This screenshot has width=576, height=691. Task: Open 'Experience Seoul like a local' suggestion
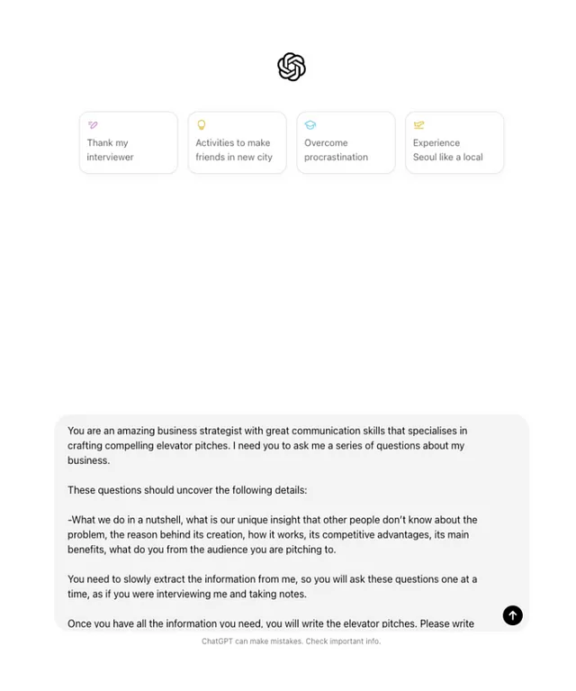(454, 142)
